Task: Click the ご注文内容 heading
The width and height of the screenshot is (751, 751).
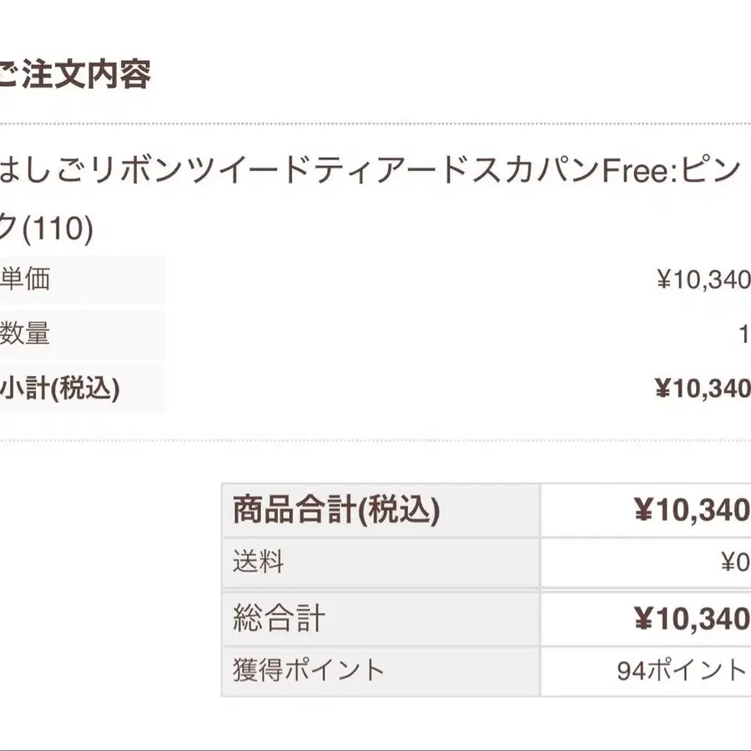Action: pyautogui.click(x=75, y=75)
